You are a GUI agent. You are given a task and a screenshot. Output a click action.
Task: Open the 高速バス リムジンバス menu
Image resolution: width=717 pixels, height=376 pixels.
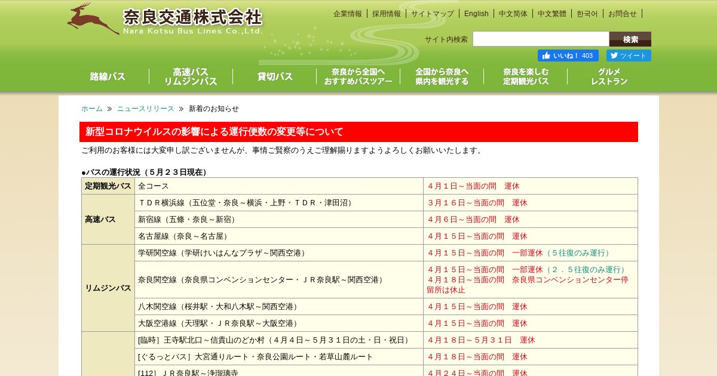pos(191,76)
